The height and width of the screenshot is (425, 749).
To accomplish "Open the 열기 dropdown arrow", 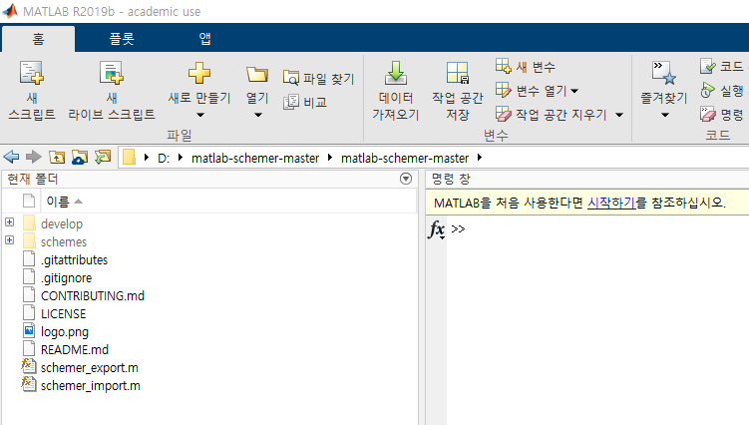I will pos(258,115).
